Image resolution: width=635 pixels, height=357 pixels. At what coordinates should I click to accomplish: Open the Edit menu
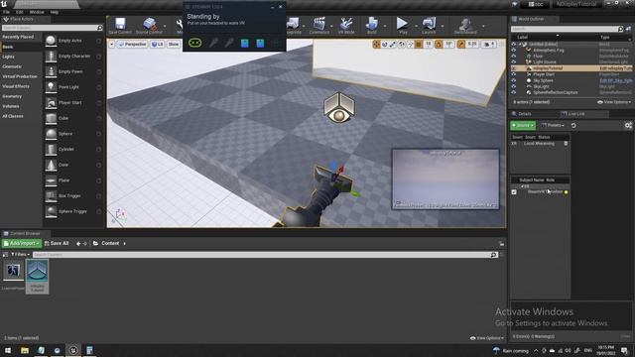pyautogui.click(x=19, y=12)
